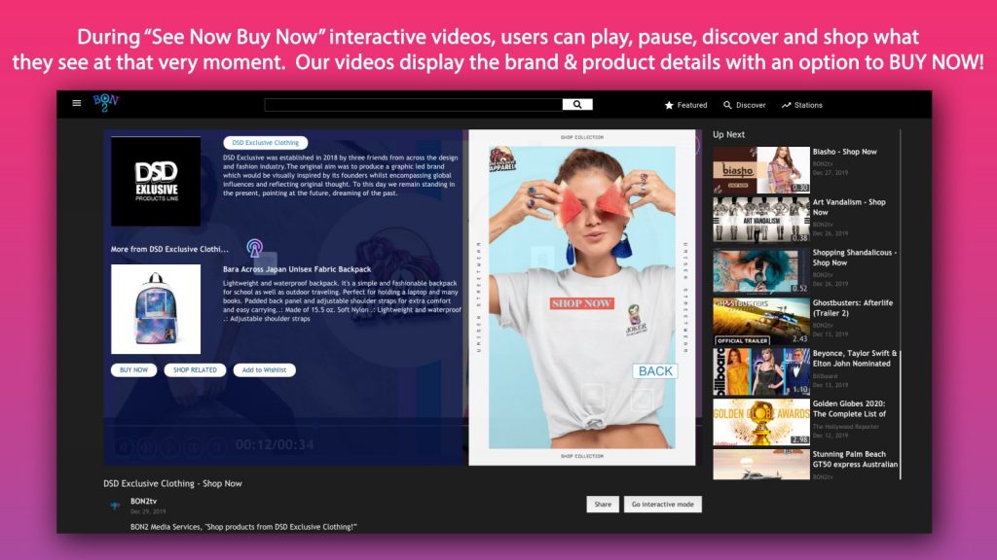Click the red SHOP NOW label on shirt
The height and width of the screenshot is (560, 997).
[582, 303]
